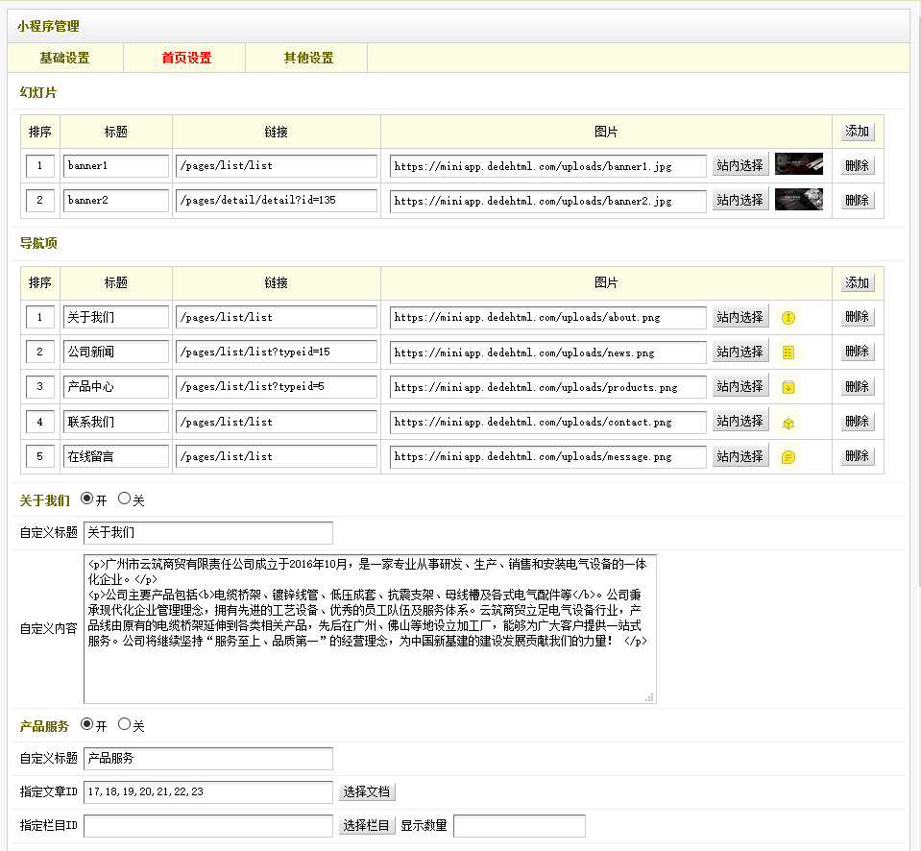Delete the 公司新闻 navigation row
This screenshot has width=921, height=851.
[857, 352]
